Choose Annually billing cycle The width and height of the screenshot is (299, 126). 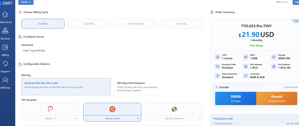click(182, 24)
